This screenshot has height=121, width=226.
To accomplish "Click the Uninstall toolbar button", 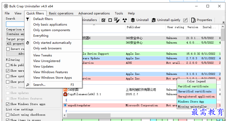I will click(x=140, y=20).
